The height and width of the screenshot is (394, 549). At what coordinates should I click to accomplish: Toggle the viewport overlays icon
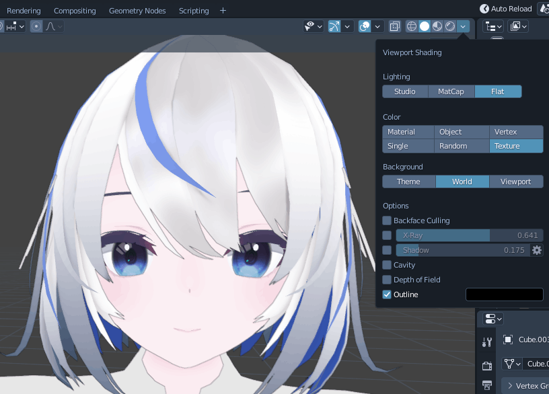point(365,26)
